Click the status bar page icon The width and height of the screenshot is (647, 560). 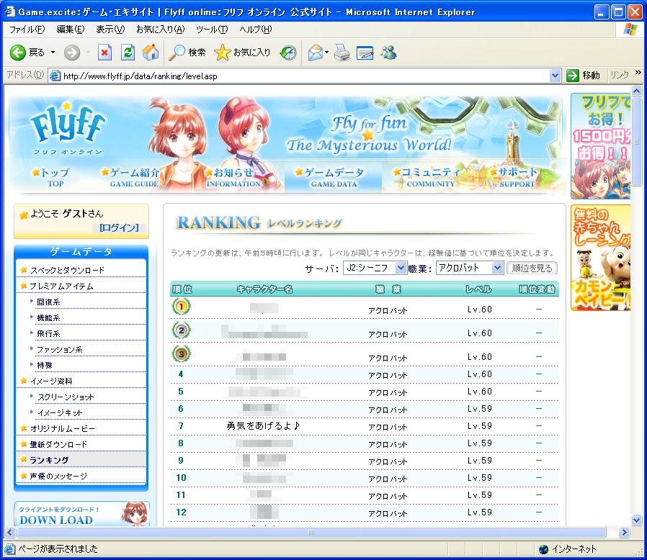click(x=10, y=549)
